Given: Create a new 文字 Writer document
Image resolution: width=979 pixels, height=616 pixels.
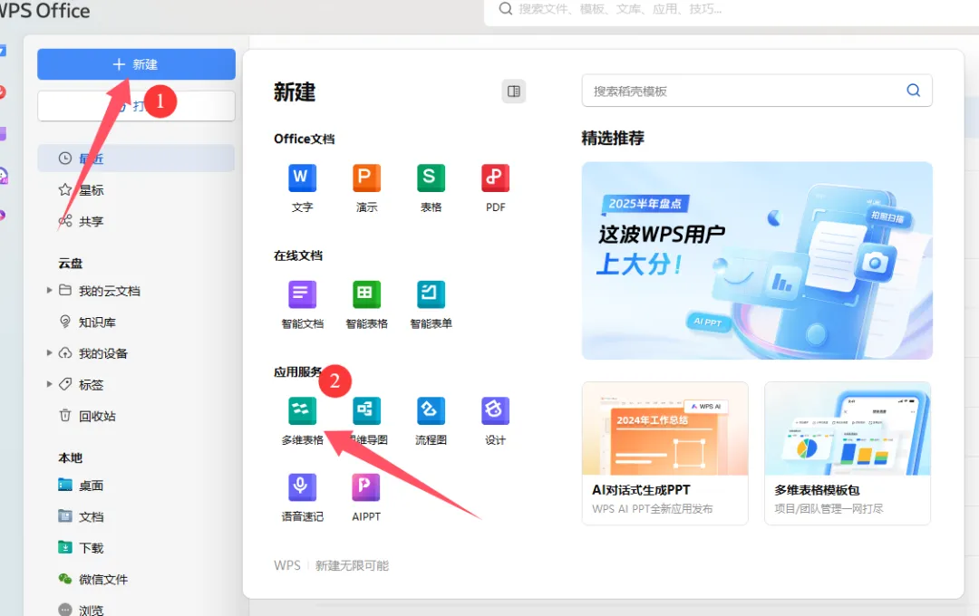Looking at the screenshot, I should pyautogui.click(x=302, y=188).
